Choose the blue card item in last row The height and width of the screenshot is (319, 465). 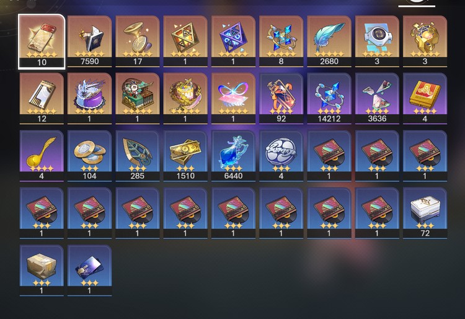pyautogui.click(x=89, y=271)
